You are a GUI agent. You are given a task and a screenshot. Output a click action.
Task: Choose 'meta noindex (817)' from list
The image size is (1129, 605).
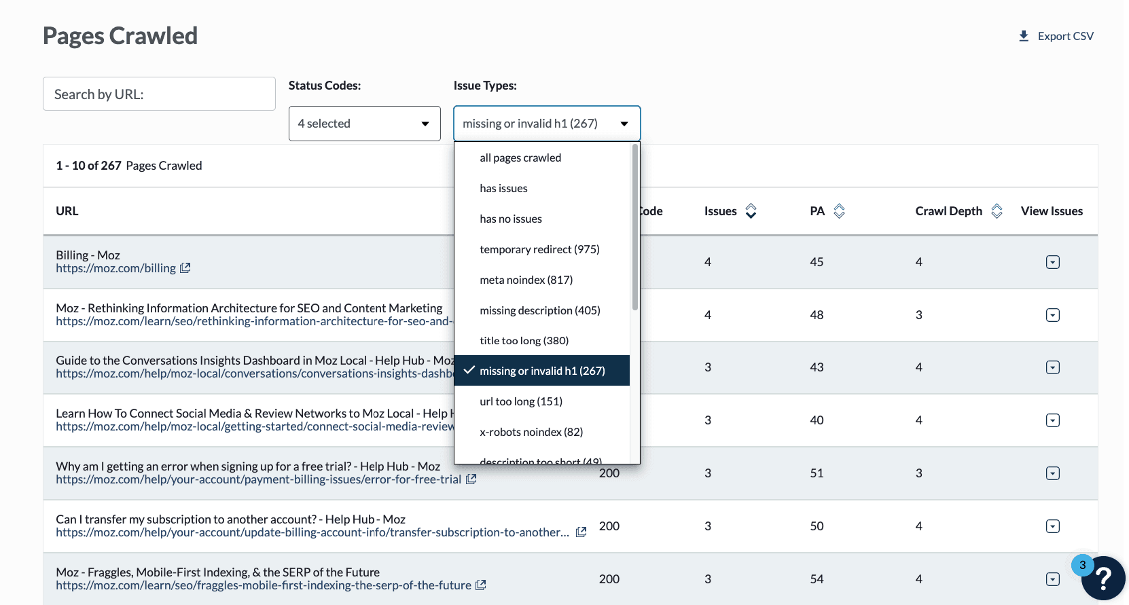point(526,280)
